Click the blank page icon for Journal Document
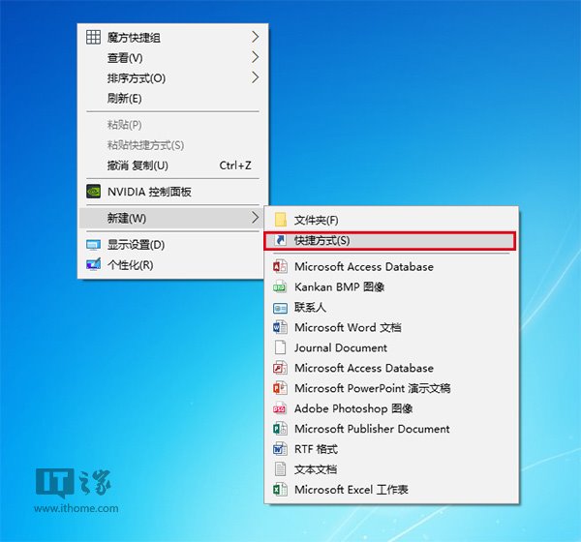This screenshot has height=542, width=581. [280, 347]
